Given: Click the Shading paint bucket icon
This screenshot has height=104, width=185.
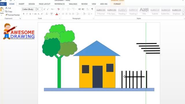Looking at the screenshot, I should coord(84,14).
